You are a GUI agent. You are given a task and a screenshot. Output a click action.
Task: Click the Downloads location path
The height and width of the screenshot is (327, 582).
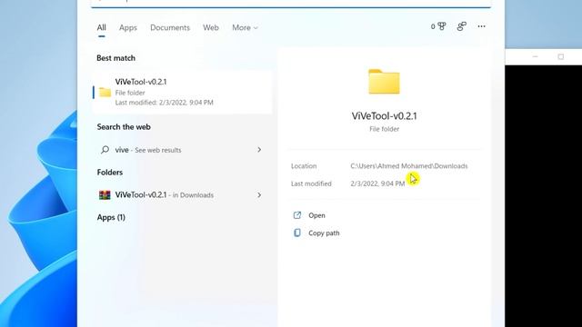(409, 166)
